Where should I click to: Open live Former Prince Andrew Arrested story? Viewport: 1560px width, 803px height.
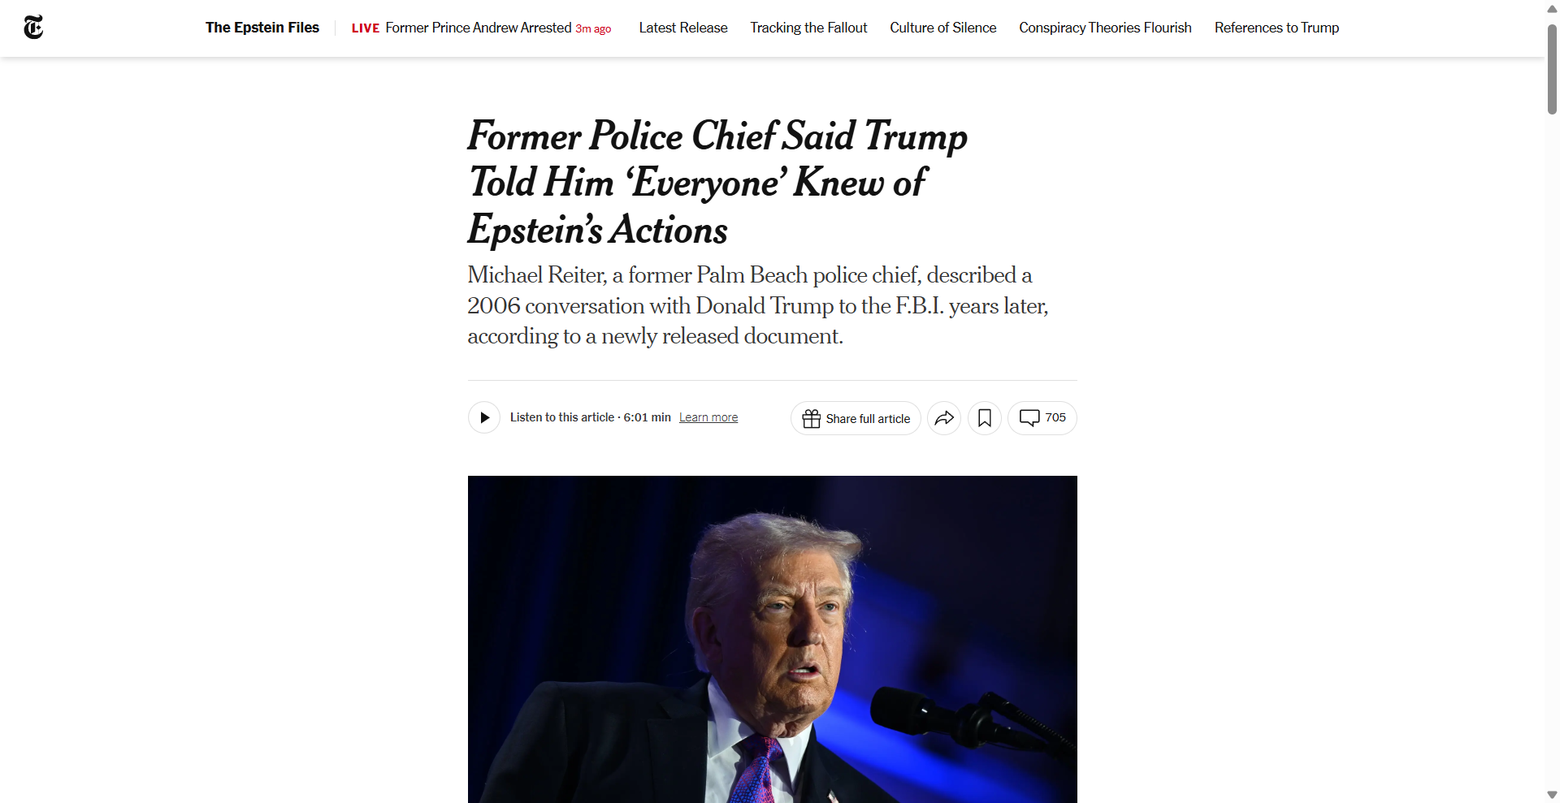point(479,28)
